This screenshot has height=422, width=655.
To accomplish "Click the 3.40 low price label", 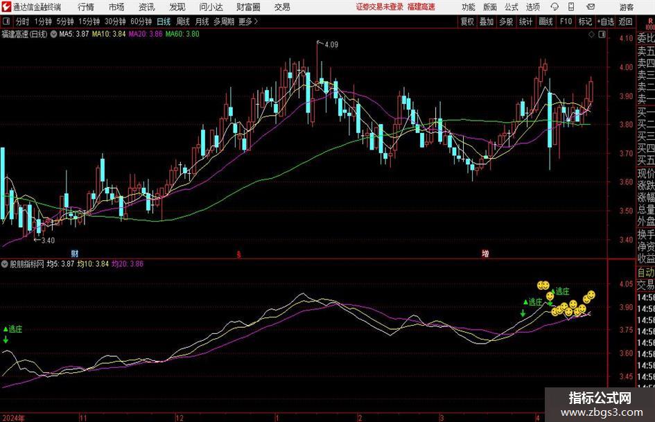I will click(48, 240).
